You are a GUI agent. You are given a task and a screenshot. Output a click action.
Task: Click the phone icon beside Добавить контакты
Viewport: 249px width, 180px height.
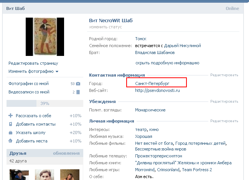tap(10, 124)
